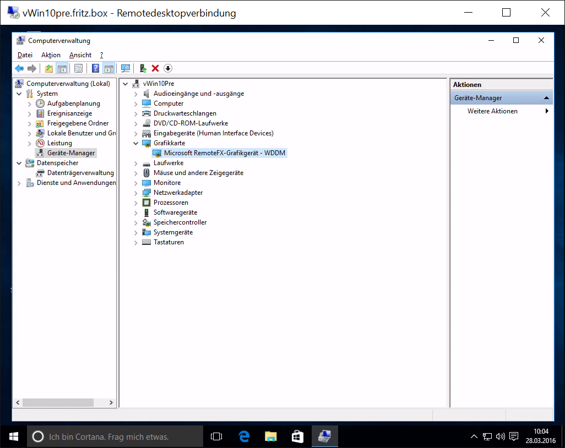
Task: Click the Forward arrow in the toolbar
Action: pos(32,68)
